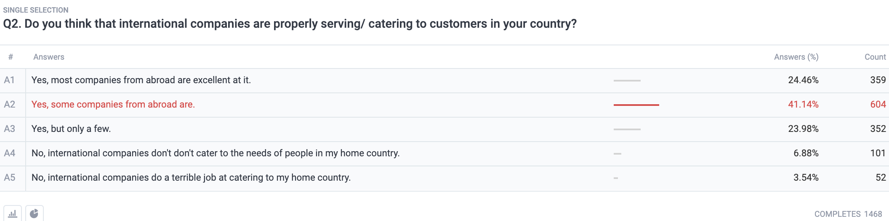This screenshot has height=221, width=889.
Task: Switch to bar chart view
Action: coord(13,213)
